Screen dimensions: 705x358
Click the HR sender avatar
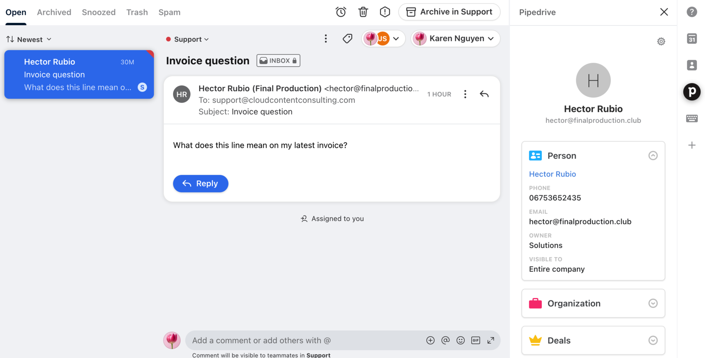click(182, 94)
